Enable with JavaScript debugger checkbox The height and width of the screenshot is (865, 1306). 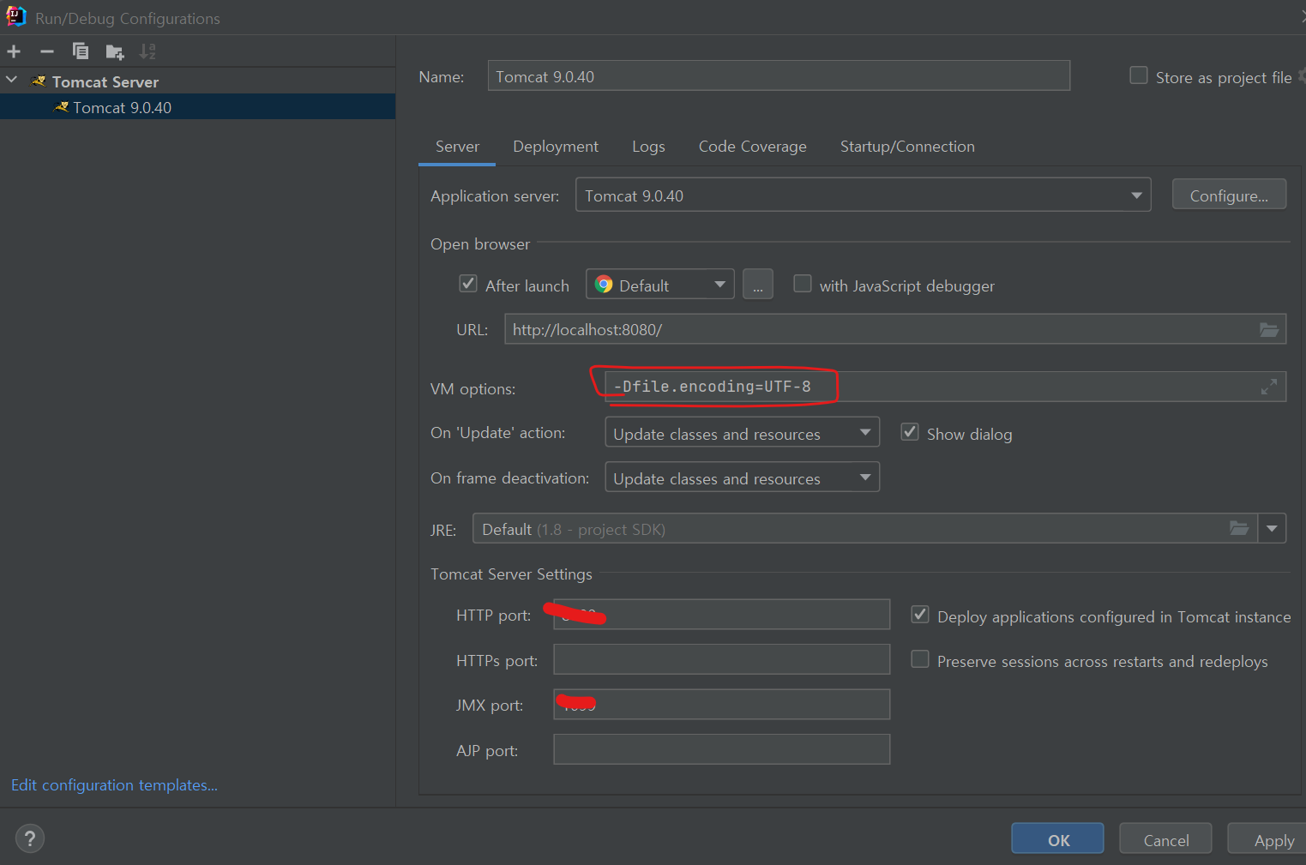[803, 284]
